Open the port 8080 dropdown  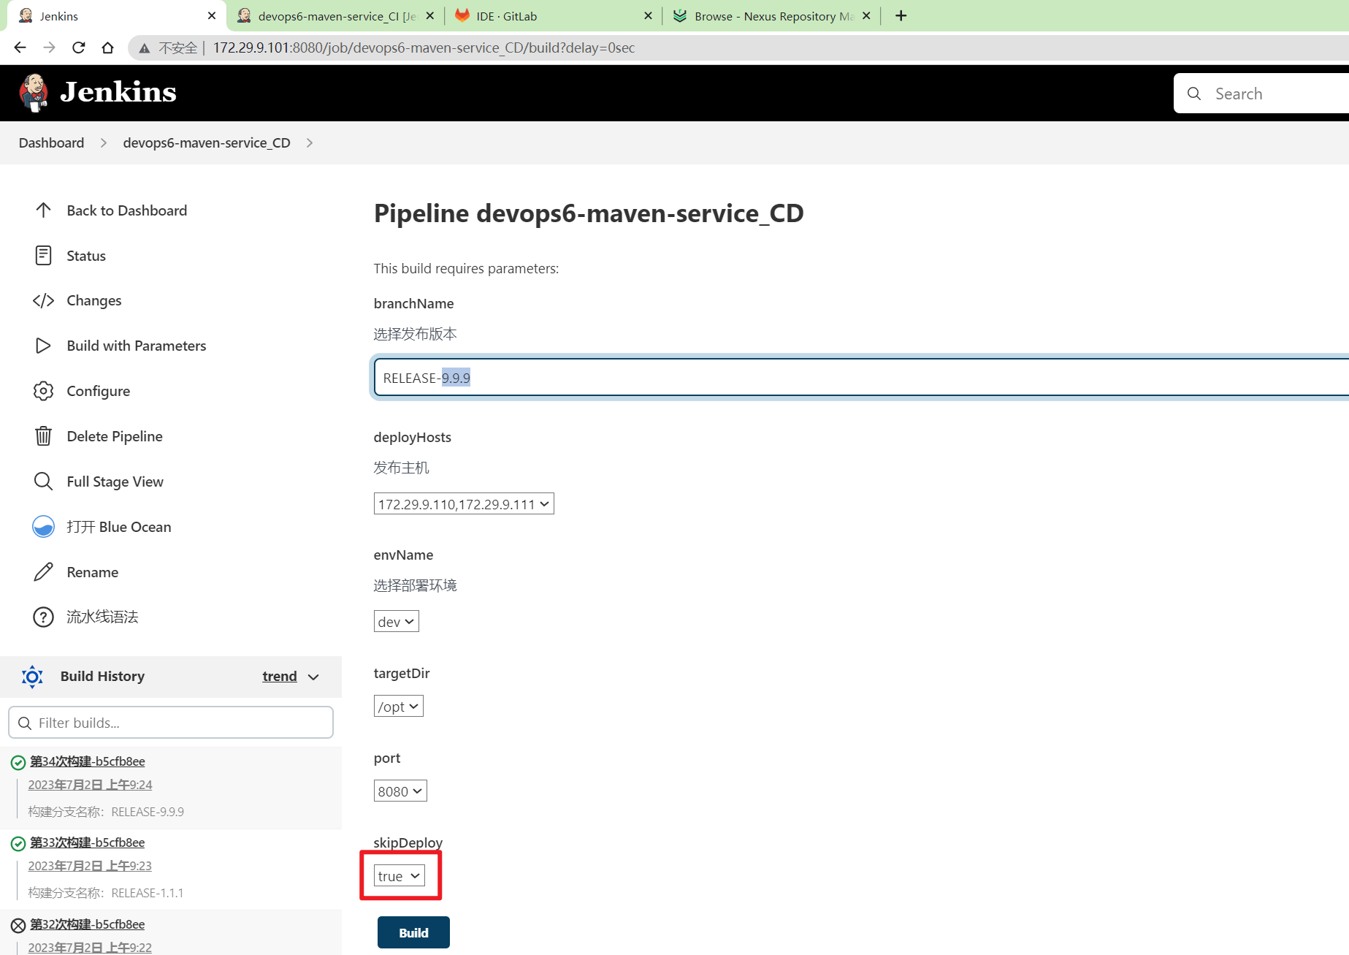(x=400, y=791)
